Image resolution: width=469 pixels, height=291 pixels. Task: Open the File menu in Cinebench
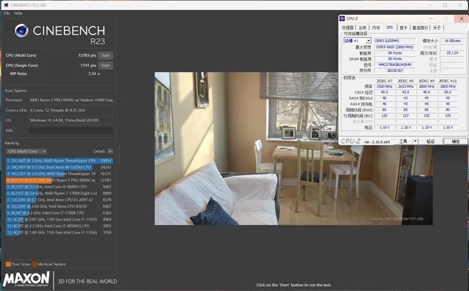[x=6, y=13]
